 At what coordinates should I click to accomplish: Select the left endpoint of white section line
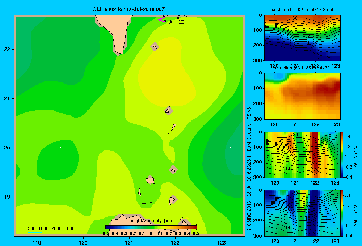[60, 148]
